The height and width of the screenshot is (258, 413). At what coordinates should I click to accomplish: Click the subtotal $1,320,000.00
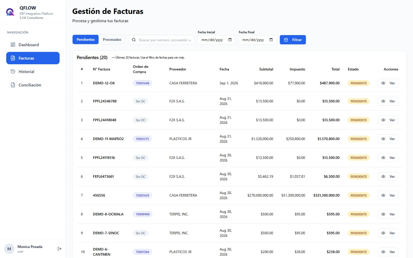(262, 139)
